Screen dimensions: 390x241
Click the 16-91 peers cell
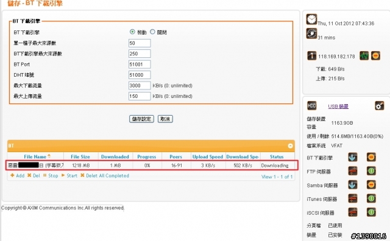tap(176, 166)
